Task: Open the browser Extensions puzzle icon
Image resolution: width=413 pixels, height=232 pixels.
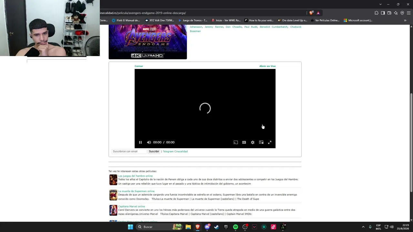Action: [x=377, y=13]
